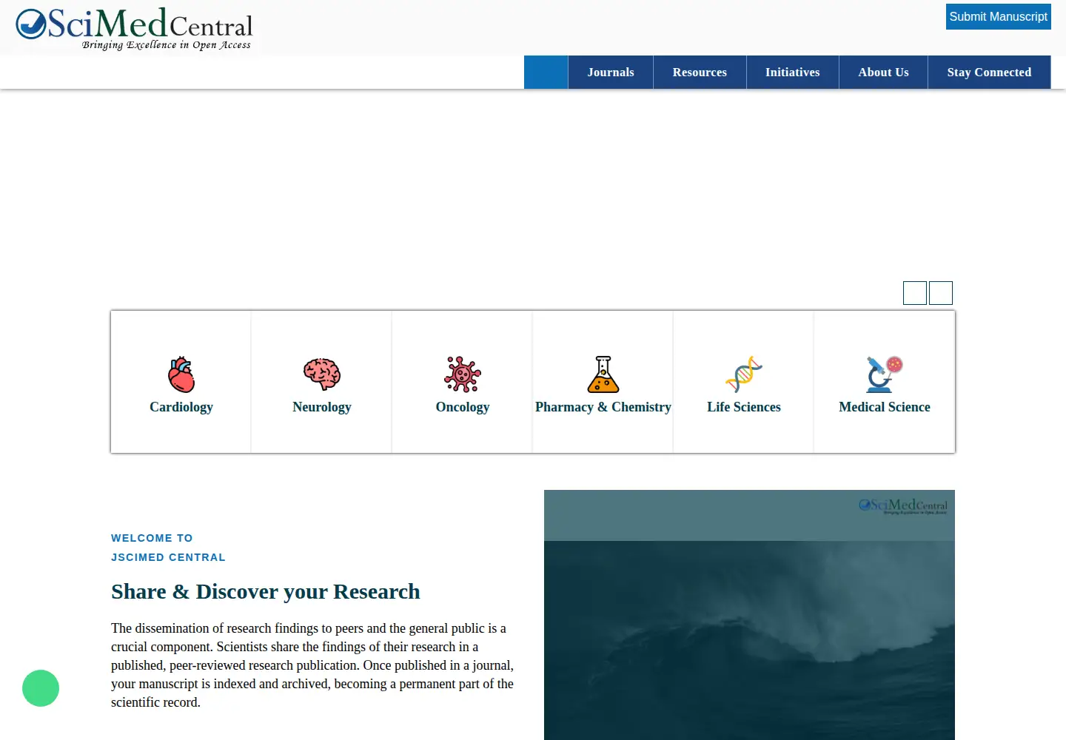Click the Cardiology text link
Image resolution: width=1066 pixels, height=740 pixels.
click(x=181, y=407)
